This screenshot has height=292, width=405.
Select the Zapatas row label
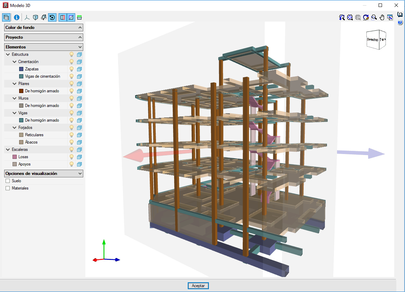pyautogui.click(x=32, y=69)
